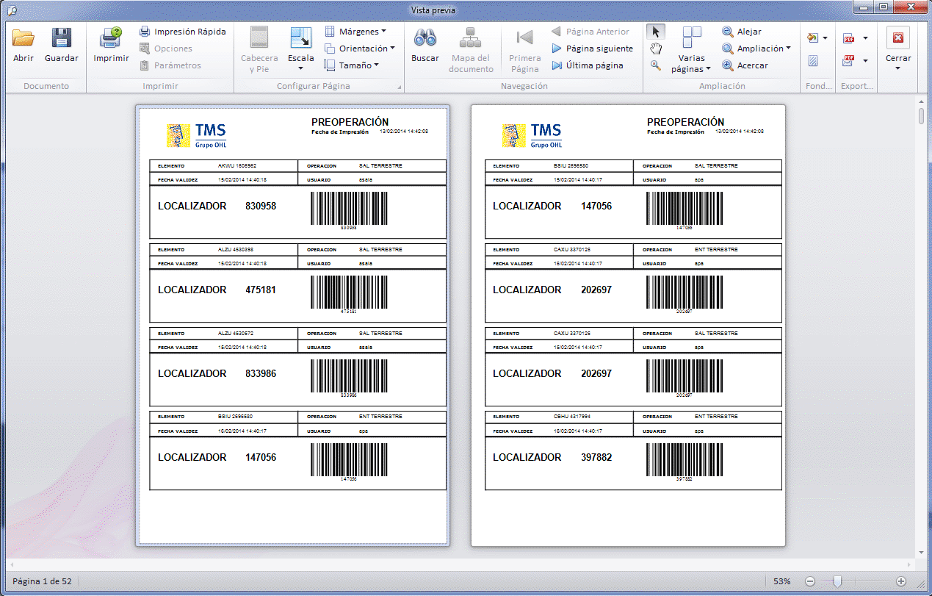Click the vertical scrollbar up arrow
The height and width of the screenshot is (596, 932).
coord(922,102)
